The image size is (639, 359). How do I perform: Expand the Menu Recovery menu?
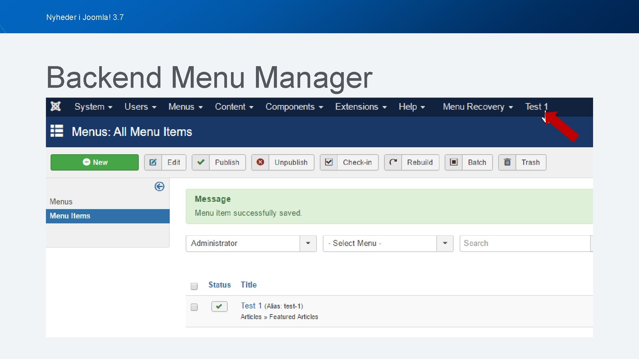(478, 107)
